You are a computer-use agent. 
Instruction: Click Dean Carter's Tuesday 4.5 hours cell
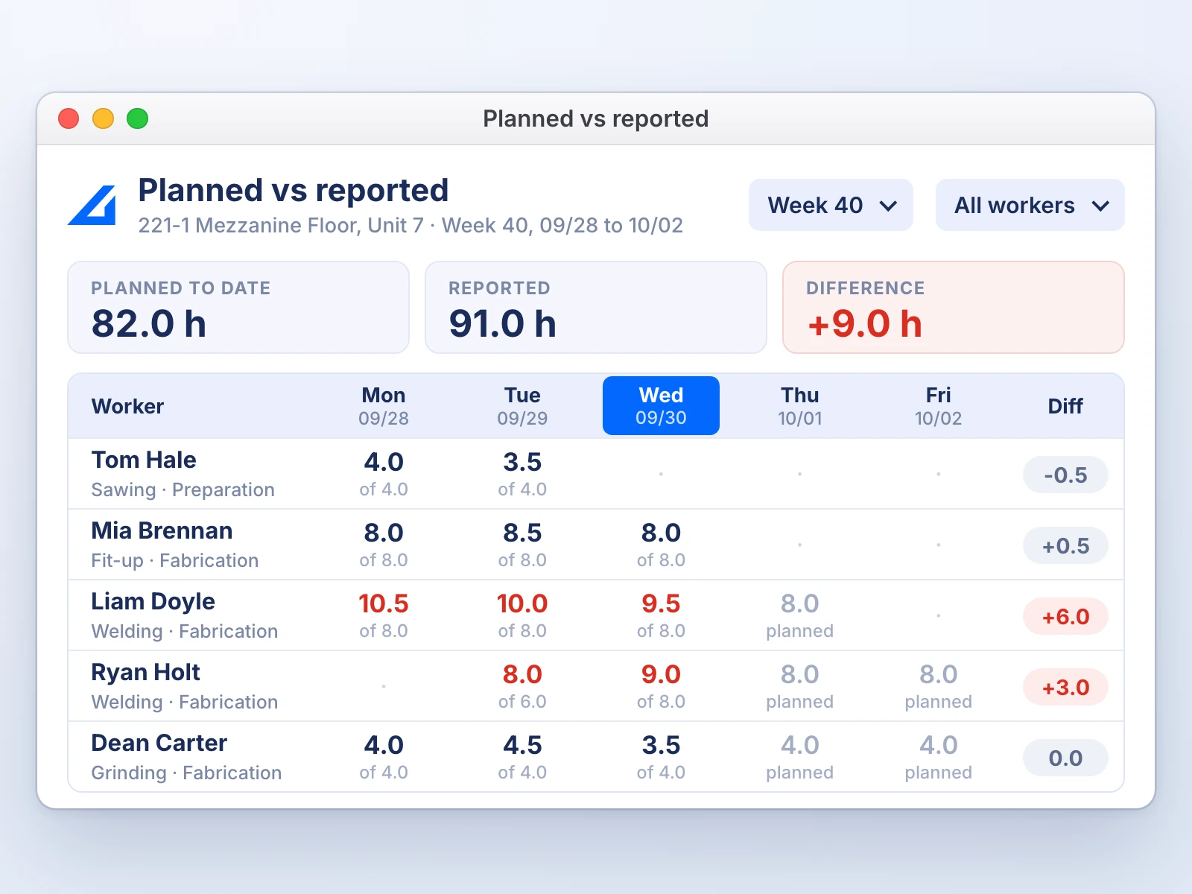(522, 757)
